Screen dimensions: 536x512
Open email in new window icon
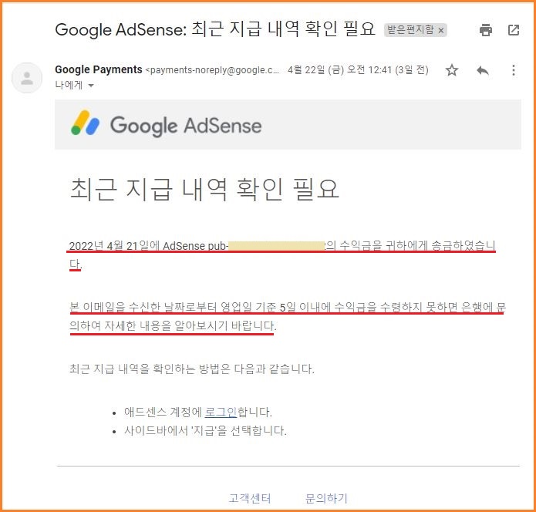point(514,30)
